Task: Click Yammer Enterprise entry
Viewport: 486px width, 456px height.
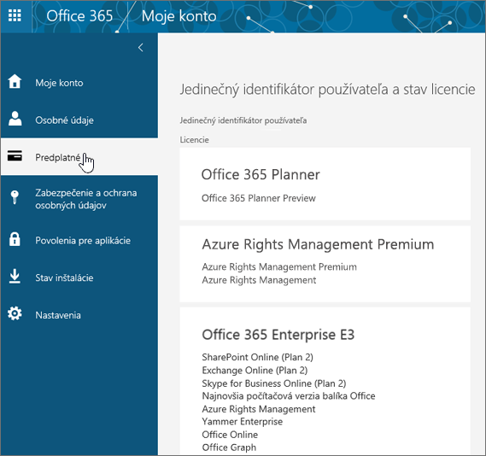Action: pyautogui.click(x=243, y=422)
